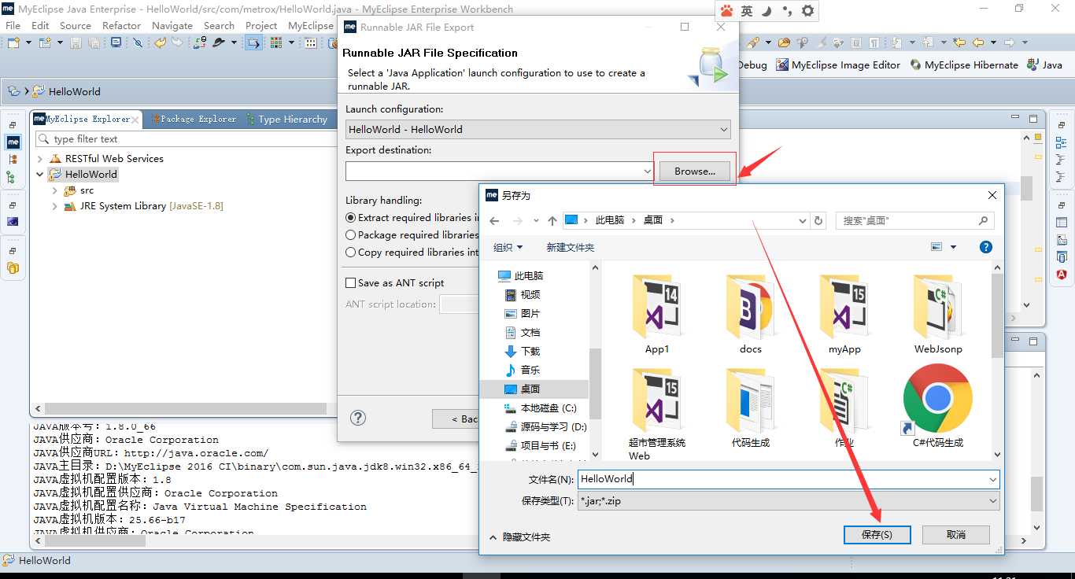Click the monitor-shaped toolbar icon

click(116, 42)
